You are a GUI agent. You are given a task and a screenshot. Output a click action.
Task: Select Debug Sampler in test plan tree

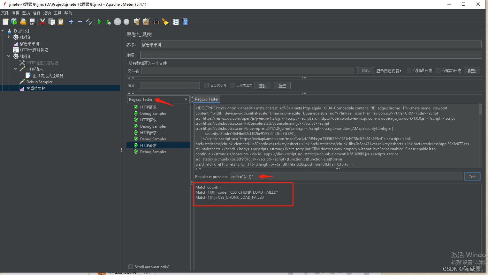tap(39, 82)
